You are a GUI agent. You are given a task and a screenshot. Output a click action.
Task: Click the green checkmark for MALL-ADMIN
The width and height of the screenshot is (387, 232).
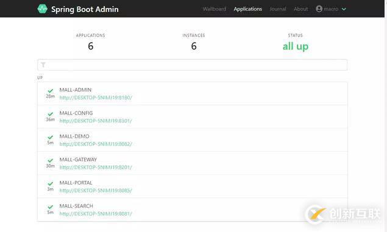pos(51,91)
